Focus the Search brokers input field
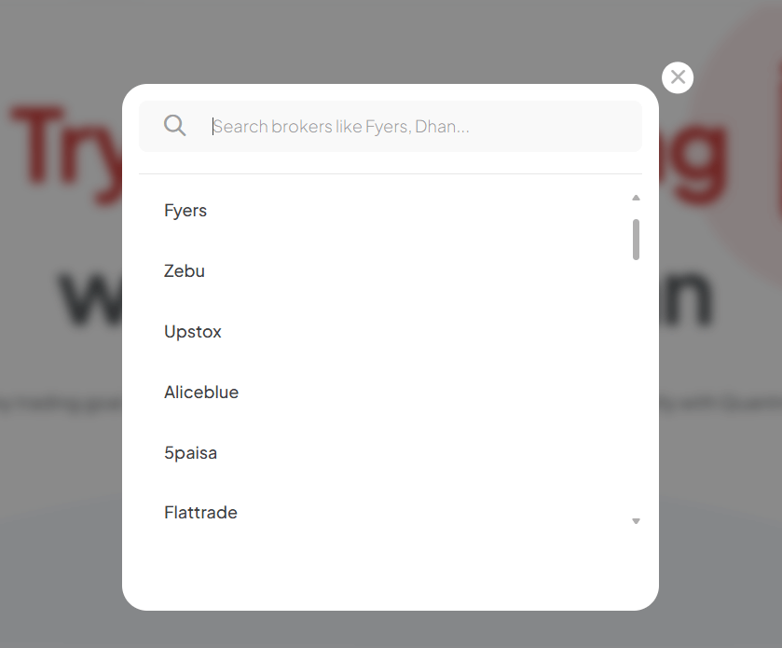The image size is (782, 648). (419, 126)
